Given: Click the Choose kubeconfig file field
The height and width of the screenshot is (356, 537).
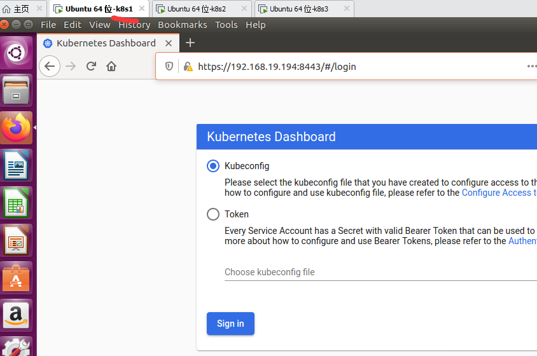Looking at the screenshot, I should click(381, 273).
